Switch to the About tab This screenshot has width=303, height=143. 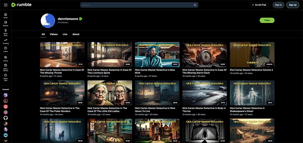(x=76, y=34)
